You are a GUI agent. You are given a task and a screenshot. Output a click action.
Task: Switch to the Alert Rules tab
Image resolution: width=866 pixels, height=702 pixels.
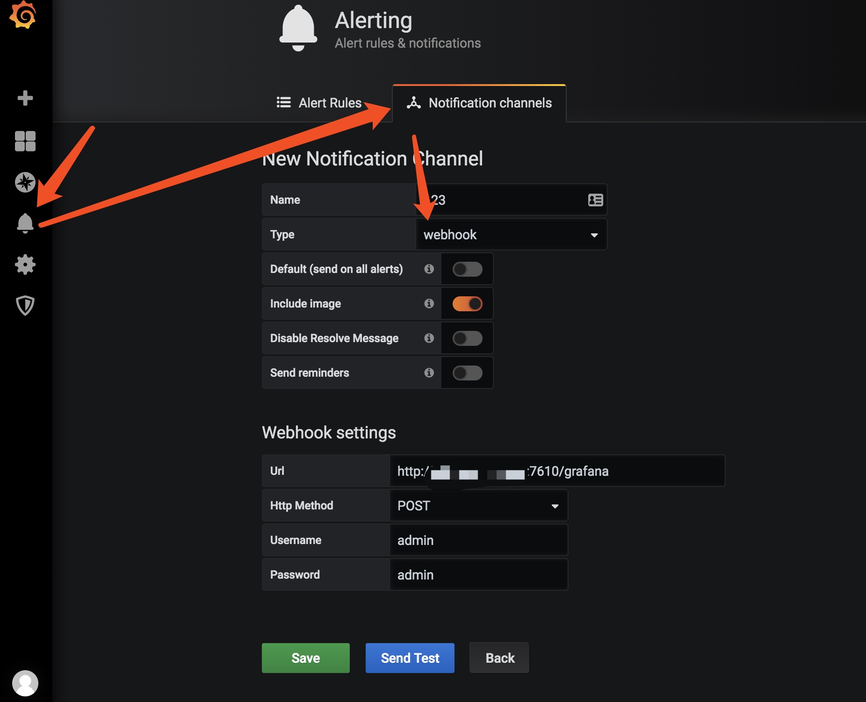click(319, 103)
